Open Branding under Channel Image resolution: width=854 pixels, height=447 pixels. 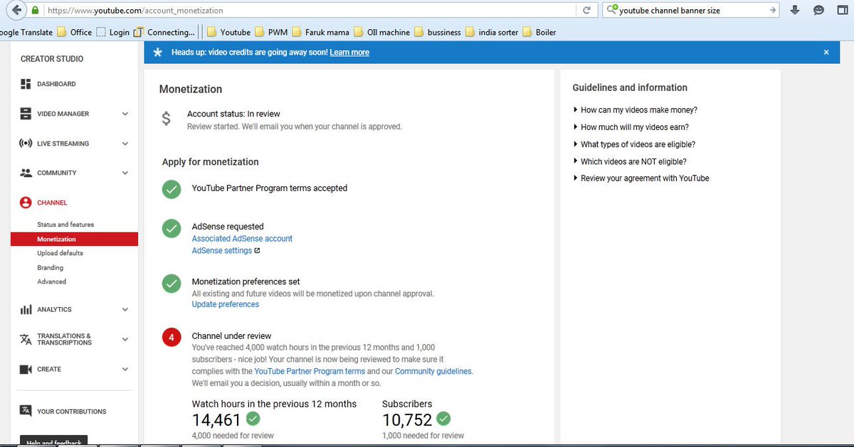point(50,268)
